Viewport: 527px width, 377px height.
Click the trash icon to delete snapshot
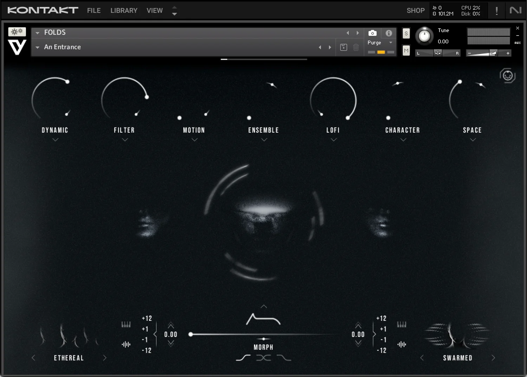tap(356, 47)
